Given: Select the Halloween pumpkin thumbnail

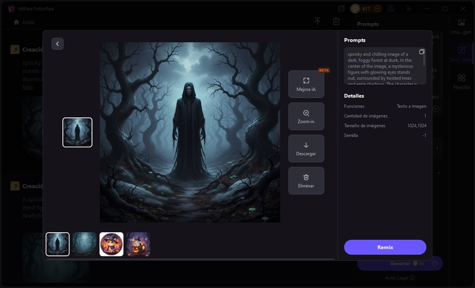Looking at the screenshot, I should [138, 244].
